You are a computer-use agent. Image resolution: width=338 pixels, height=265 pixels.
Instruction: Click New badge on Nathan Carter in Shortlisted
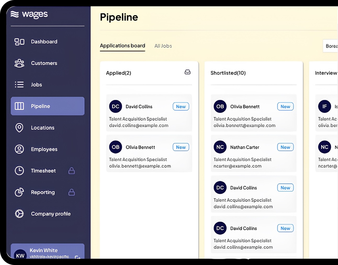285,147
